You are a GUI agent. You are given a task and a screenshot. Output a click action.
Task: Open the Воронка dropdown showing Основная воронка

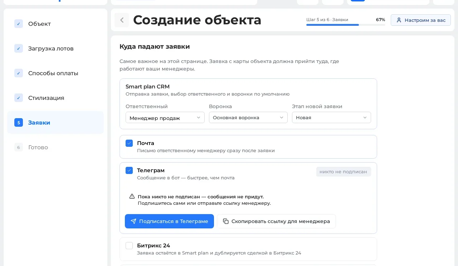click(248, 117)
